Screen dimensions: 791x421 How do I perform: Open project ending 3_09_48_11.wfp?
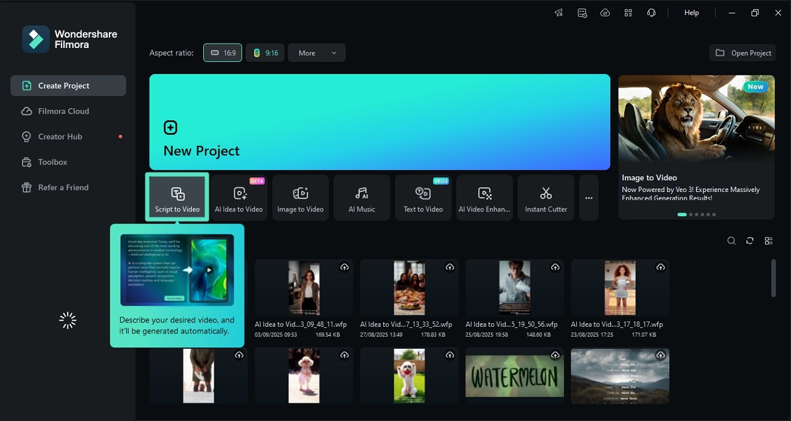pyautogui.click(x=304, y=289)
